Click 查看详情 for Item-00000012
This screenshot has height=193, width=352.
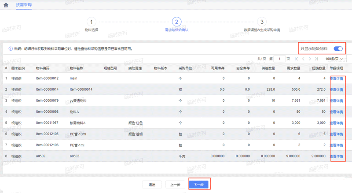(x=336, y=78)
